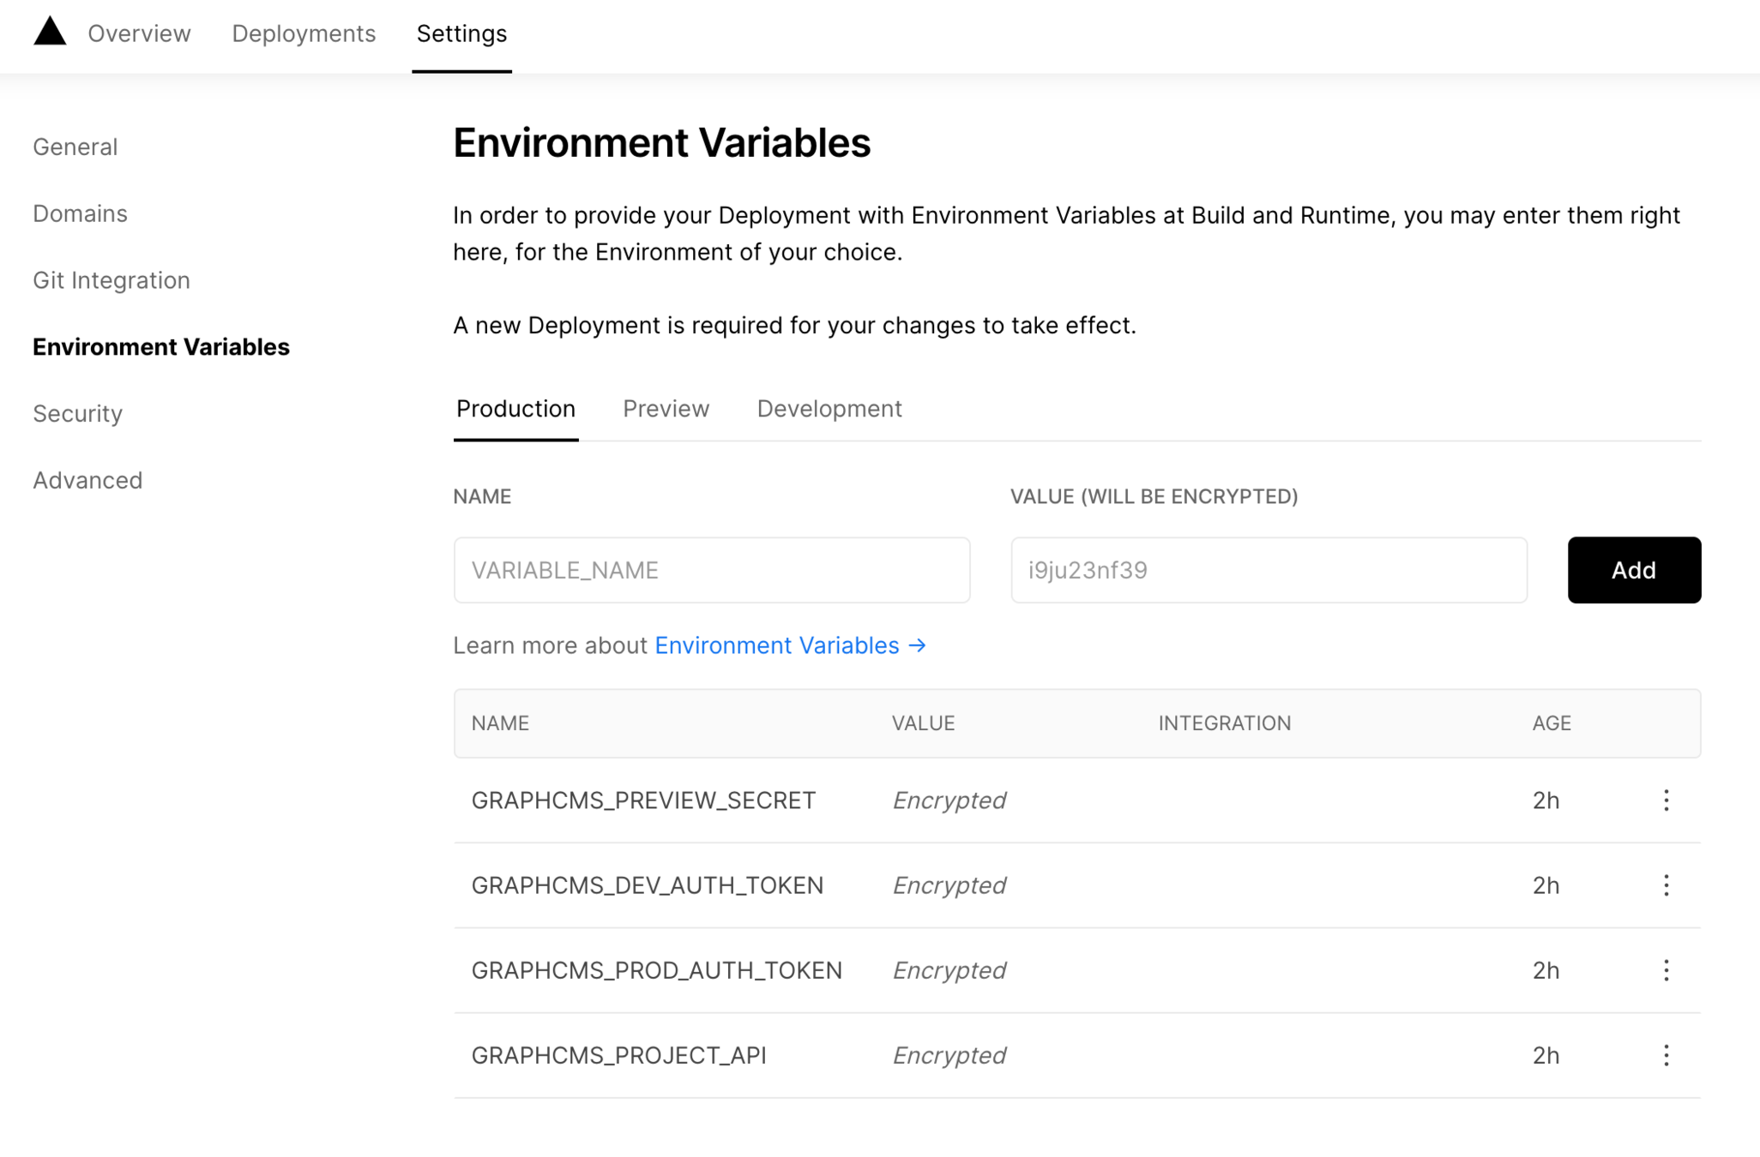The image size is (1760, 1157).
Task: Open options menu for GRAPHCMS_DEV_AUTH_TOKEN
Action: pyautogui.click(x=1666, y=884)
